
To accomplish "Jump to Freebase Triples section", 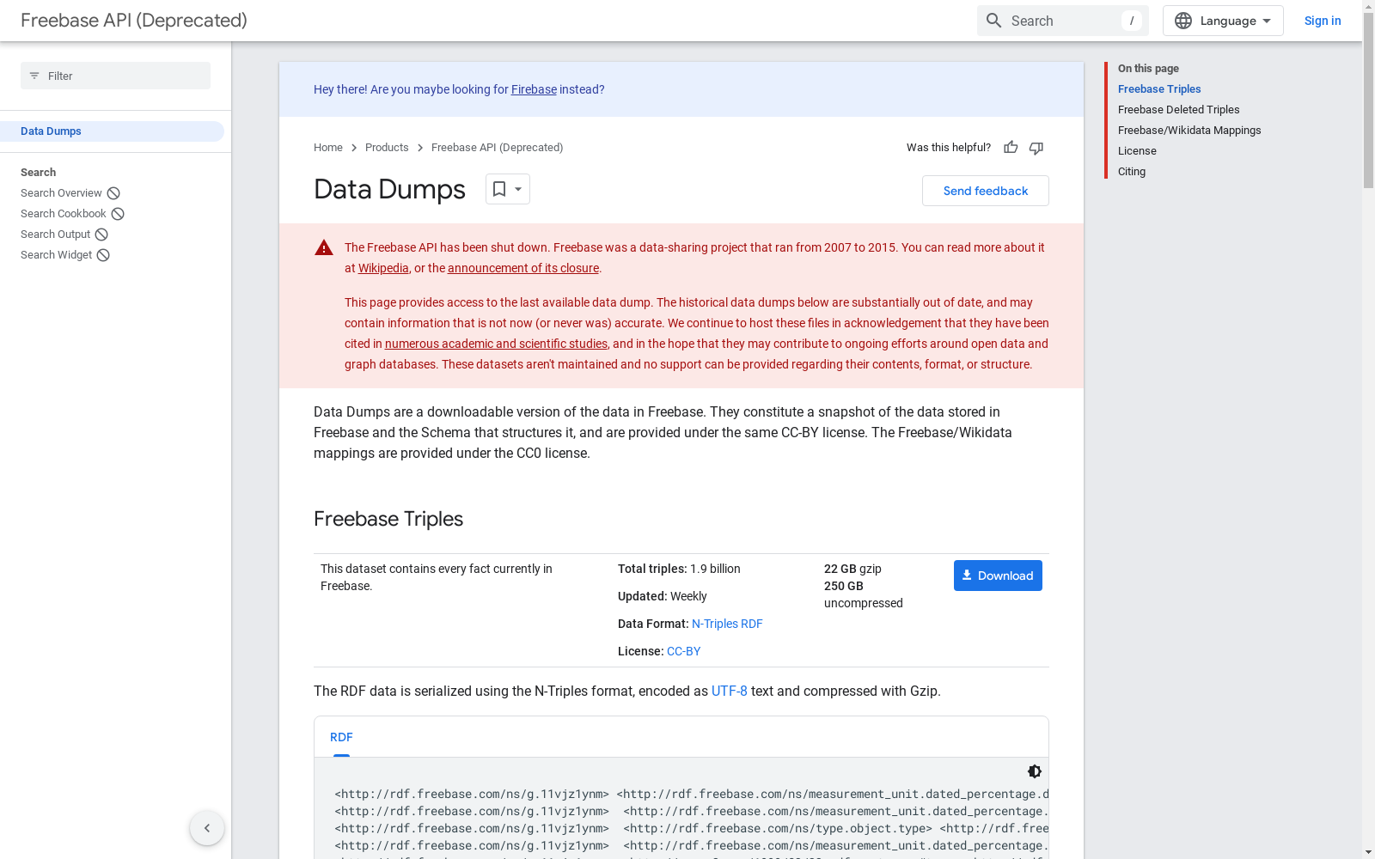I will pyautogui.click(x=1159, y=89).
